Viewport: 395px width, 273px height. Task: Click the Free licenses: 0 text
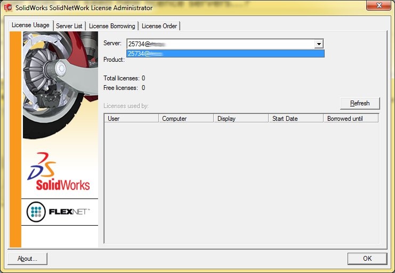(124, 88)
